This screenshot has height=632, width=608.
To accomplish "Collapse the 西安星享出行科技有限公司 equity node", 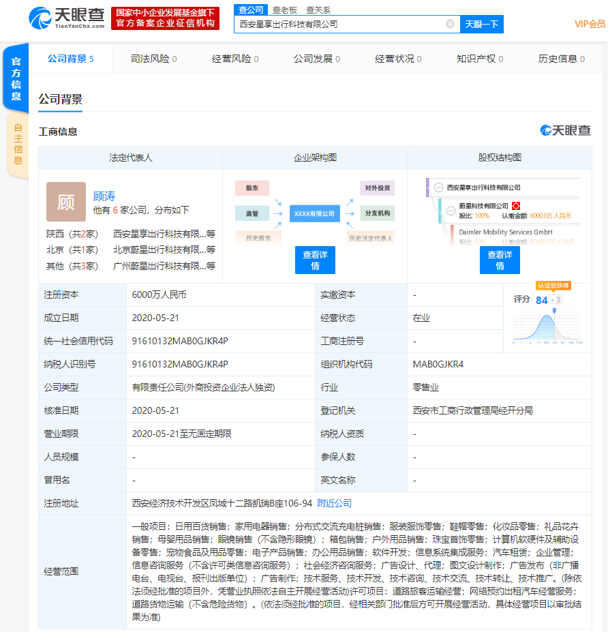I will tap(438, 187).
